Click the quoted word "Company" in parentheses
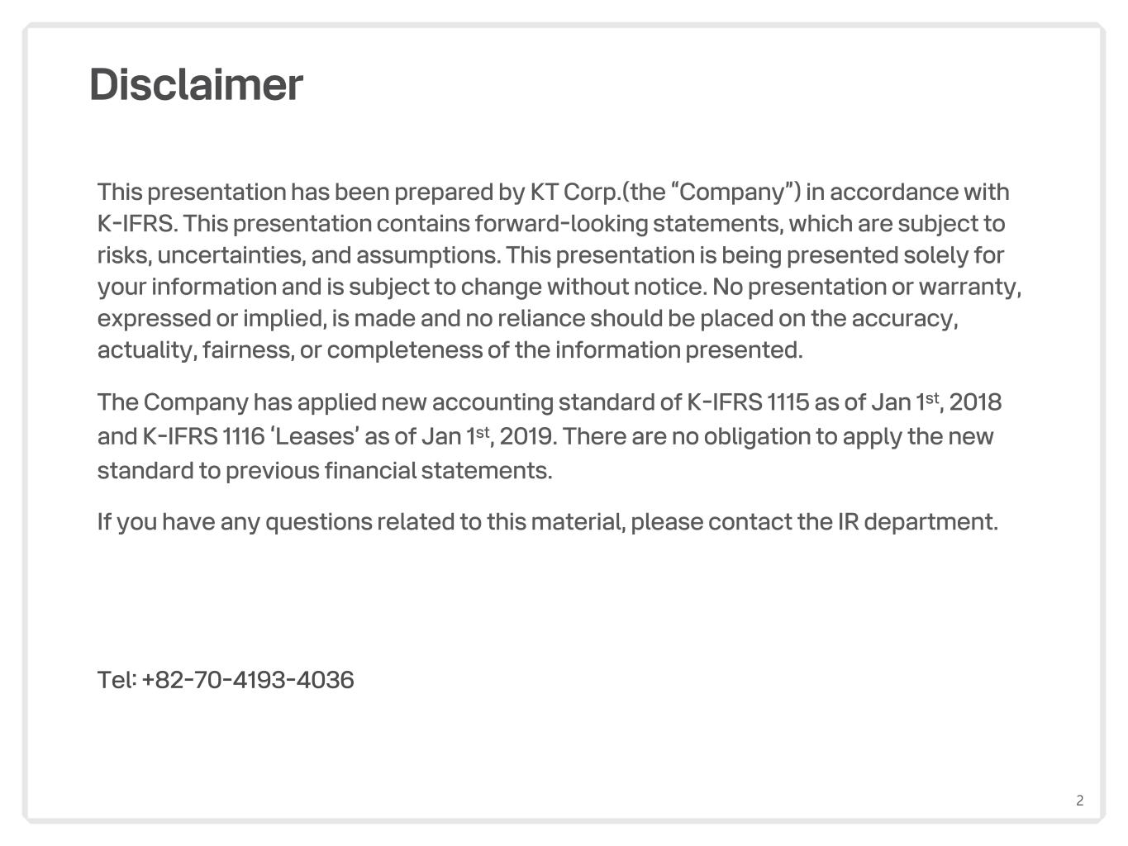 (x=732, y=192)
